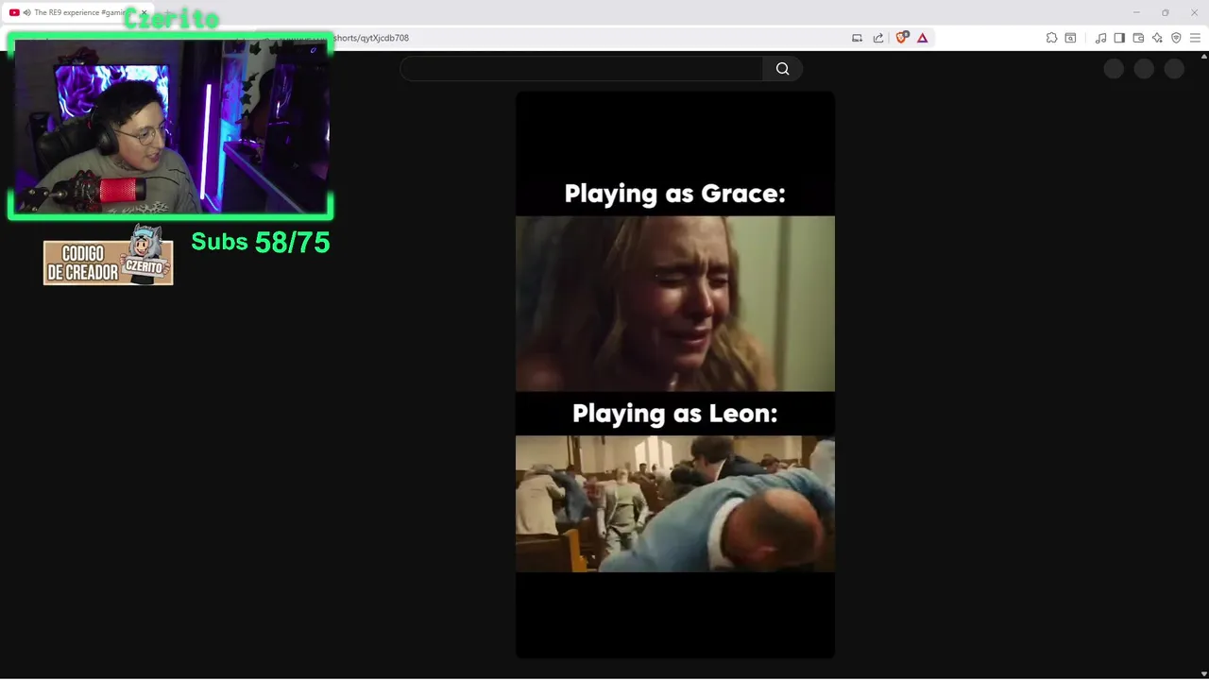Open the Brave Wallet icon
The height and width of the screenshot is (680, 1209).
1138,38
